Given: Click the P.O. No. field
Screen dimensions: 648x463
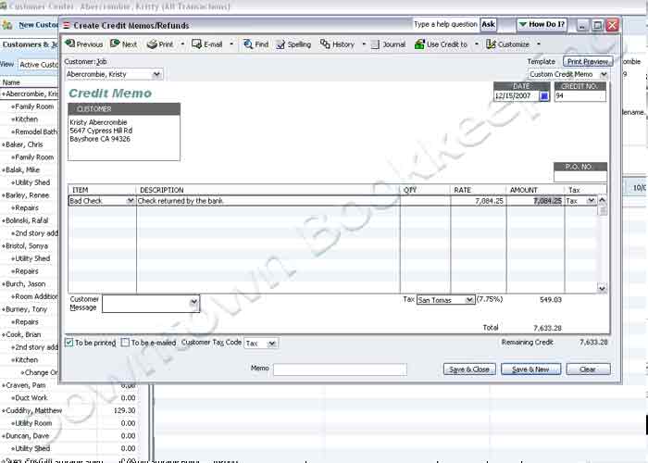Looking at the screenshot, I should (580, 177).
